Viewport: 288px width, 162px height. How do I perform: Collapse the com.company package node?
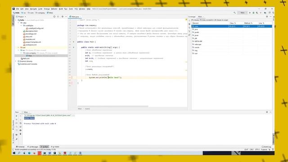(x=21, y=53)
